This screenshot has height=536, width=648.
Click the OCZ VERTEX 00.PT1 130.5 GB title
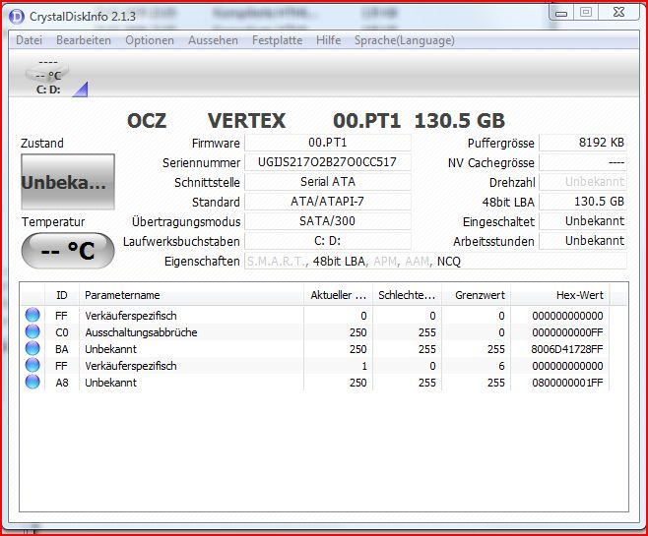[x=316, y=121]
